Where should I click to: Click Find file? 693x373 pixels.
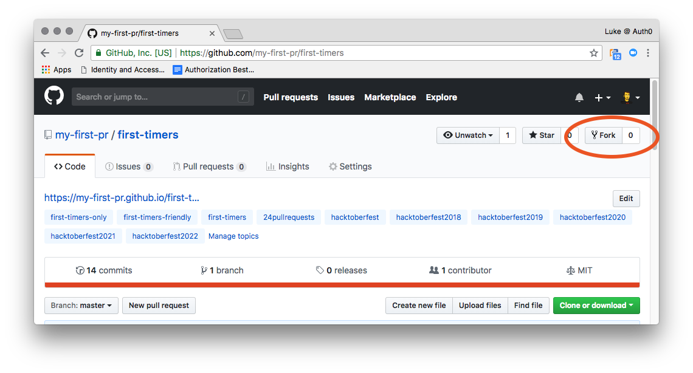tap(528, 306)
